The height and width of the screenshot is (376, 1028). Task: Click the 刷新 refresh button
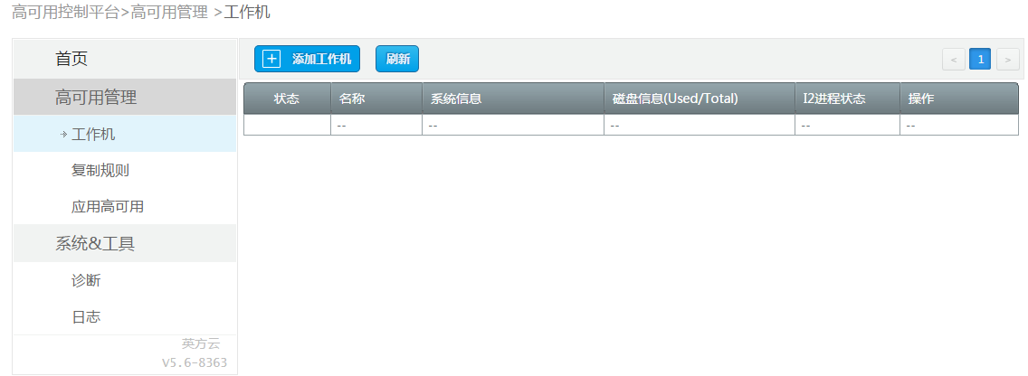pos(397,59)
